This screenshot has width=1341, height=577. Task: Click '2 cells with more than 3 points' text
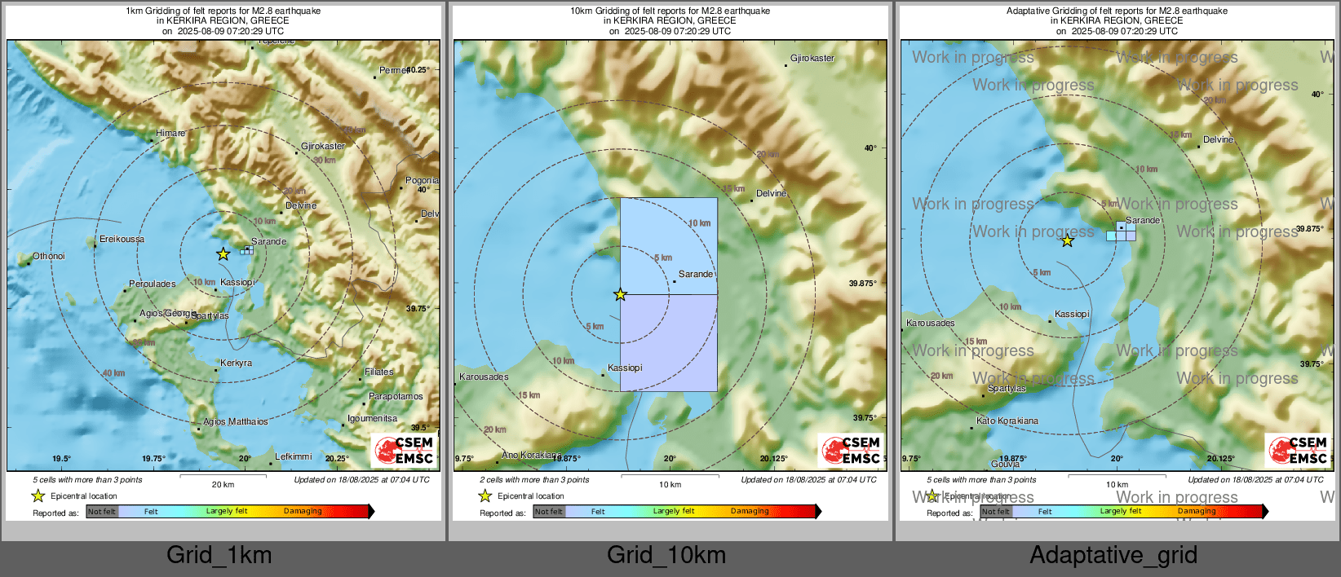(534, 479)
